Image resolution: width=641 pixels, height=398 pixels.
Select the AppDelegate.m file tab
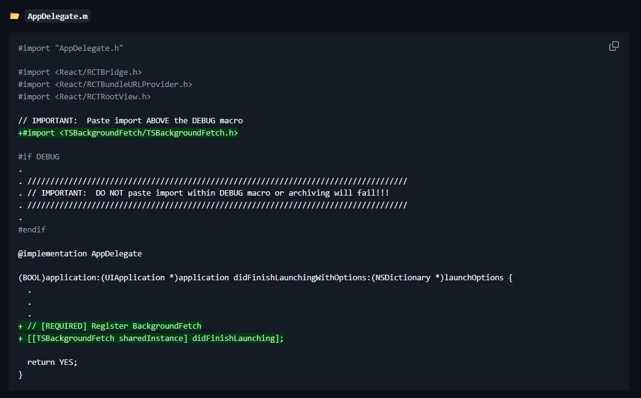(x=58, y=17)
